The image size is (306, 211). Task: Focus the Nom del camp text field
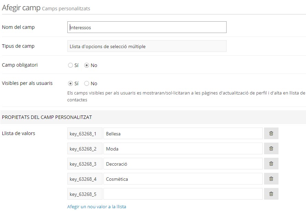coord(147,27)
